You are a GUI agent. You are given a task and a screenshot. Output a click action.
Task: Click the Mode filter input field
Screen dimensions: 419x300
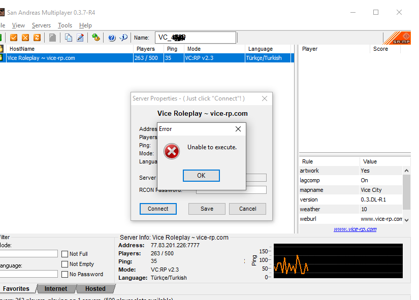[x=28, y=253]
